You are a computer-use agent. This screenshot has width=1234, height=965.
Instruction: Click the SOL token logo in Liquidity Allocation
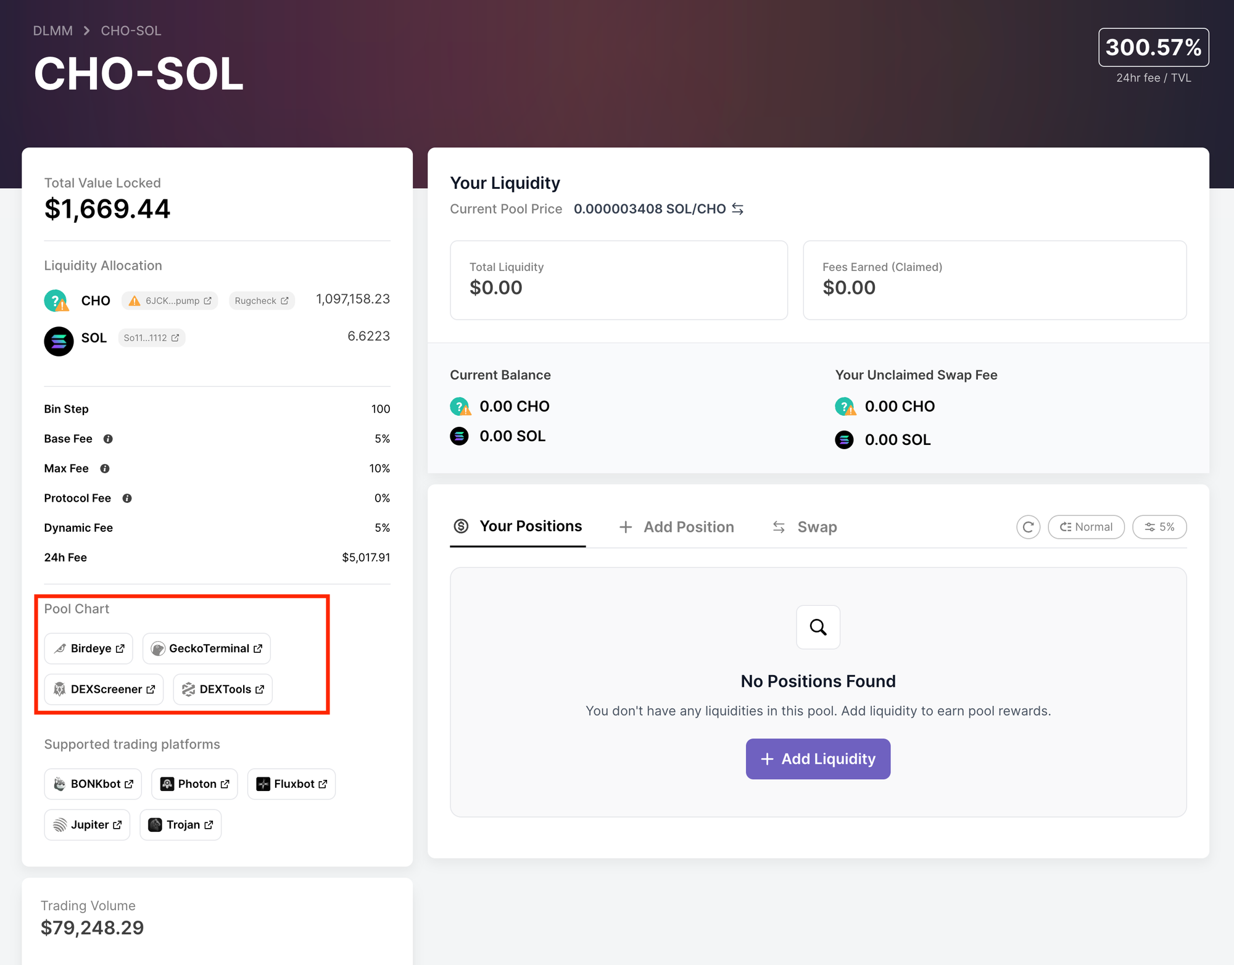click(59, 341)
